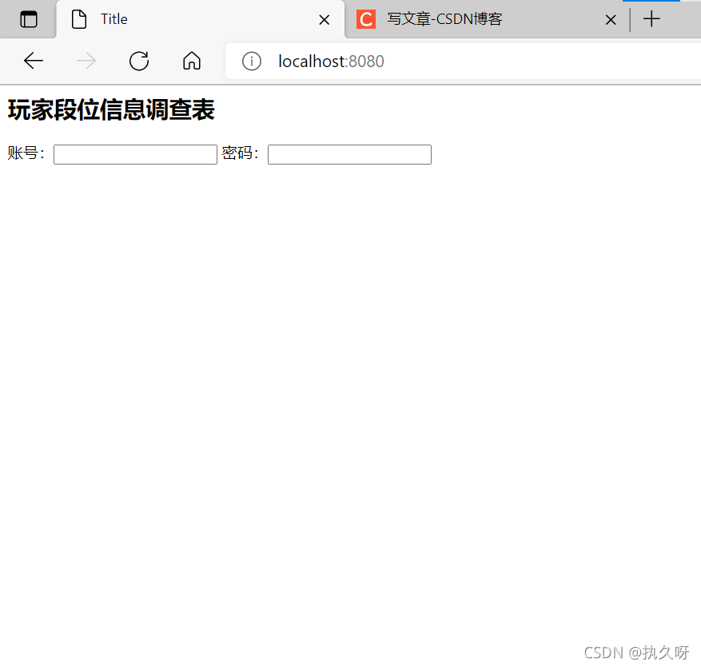This screenshot has height=667, width=701.
Task: Open the browser home page
Action: pos(192,61)
